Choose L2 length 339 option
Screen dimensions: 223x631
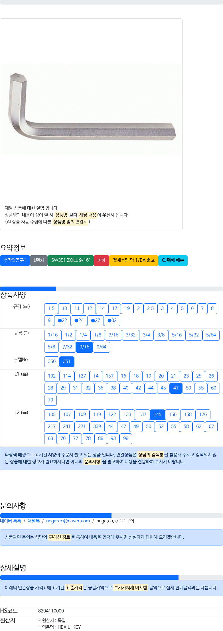97,427
